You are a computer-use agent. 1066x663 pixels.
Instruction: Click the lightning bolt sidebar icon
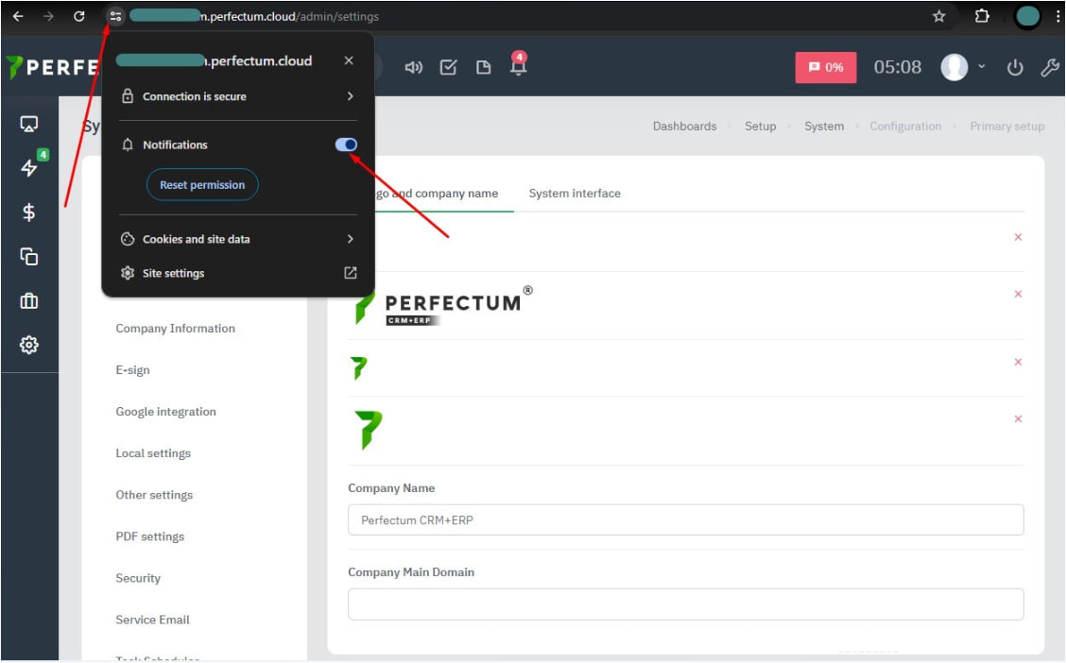pos(29,168)
